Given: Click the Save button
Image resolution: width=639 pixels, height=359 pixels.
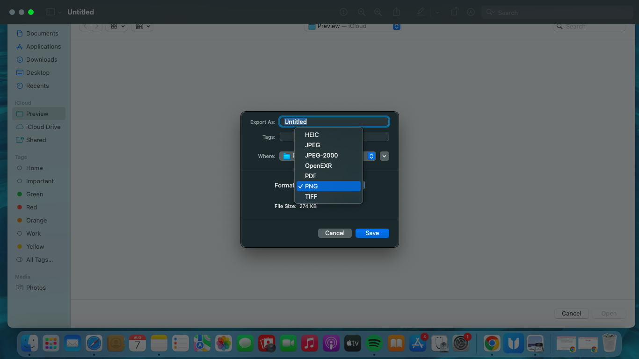Looking at the screenshot, I should coord(372,233).
